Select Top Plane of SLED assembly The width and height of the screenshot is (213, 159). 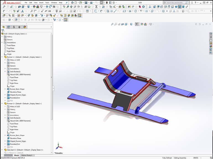pos(11,48)
